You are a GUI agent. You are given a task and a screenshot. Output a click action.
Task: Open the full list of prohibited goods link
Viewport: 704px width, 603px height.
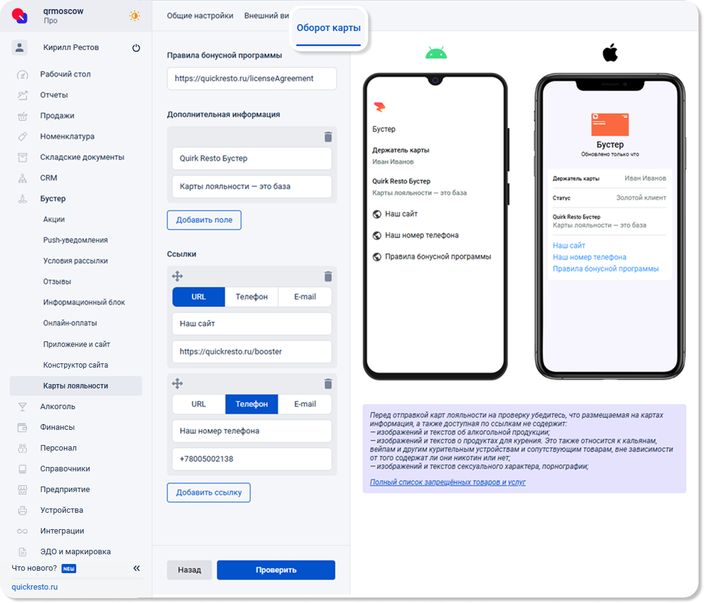coord(447,482)
